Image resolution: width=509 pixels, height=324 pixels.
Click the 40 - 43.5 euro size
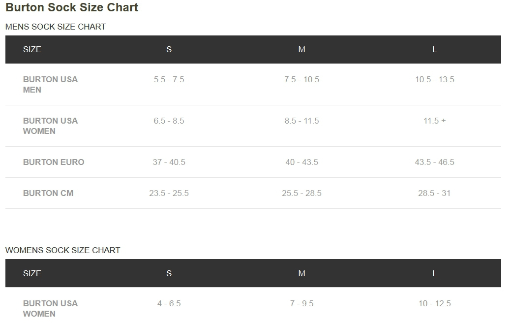pyautogui.click(x=301, y=162)
